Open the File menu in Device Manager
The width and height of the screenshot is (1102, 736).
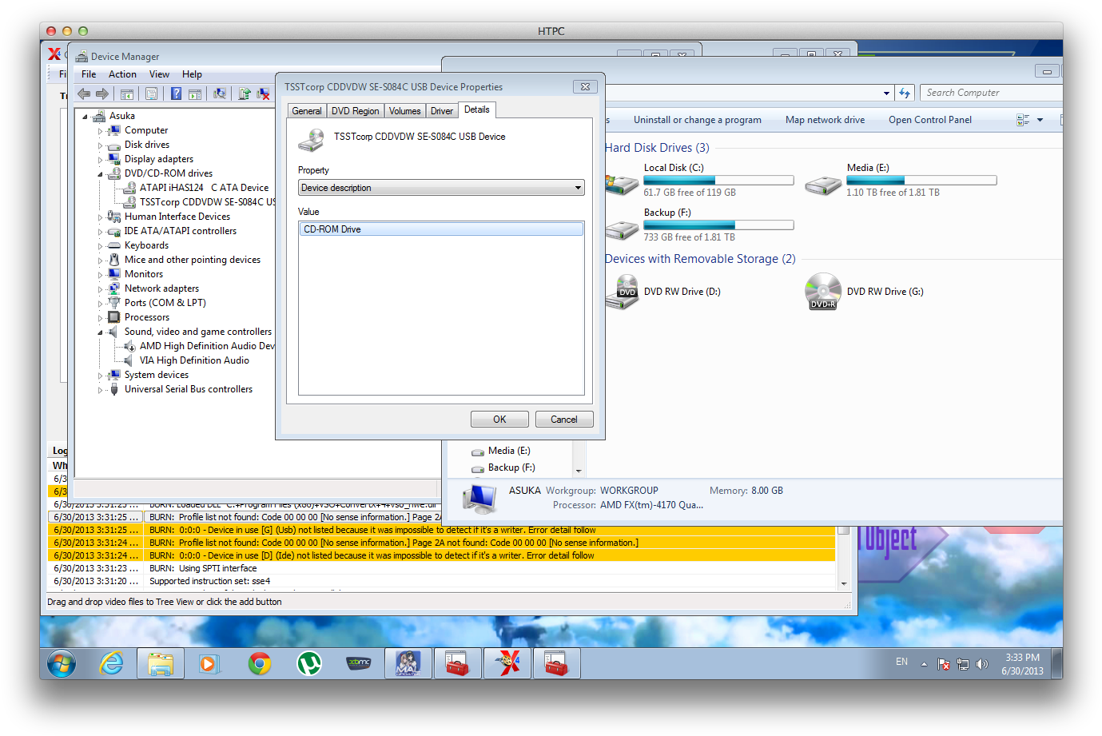click(89, 74)
